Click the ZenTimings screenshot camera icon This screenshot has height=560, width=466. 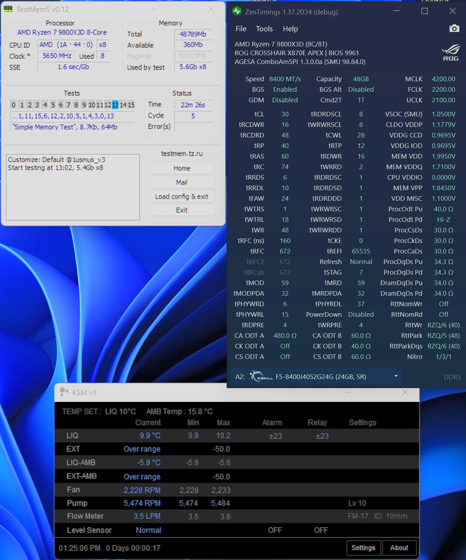coord(454,28)
